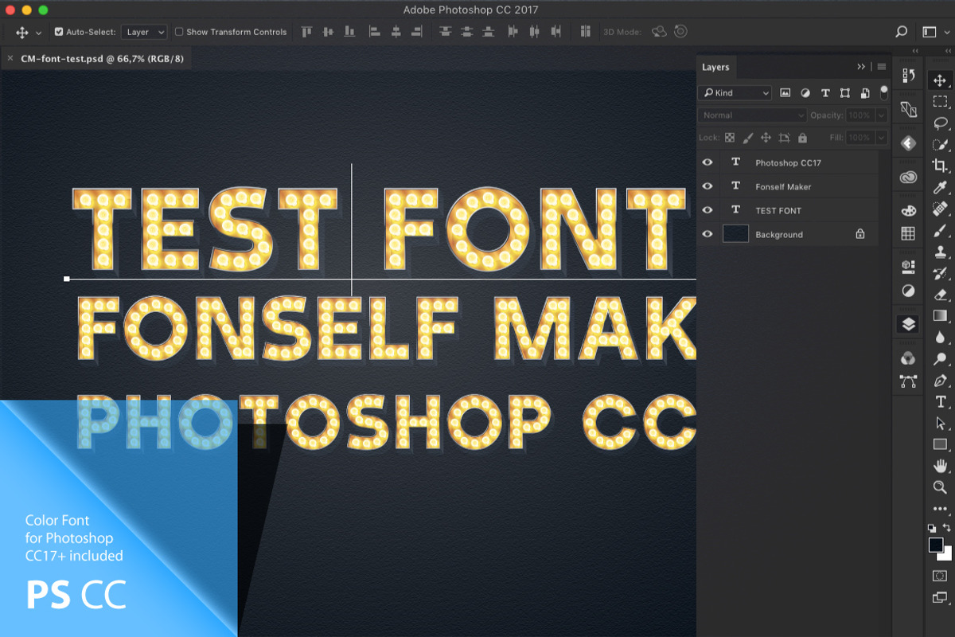
Task: Align top edges in options bar
Action: click(306, 32)
